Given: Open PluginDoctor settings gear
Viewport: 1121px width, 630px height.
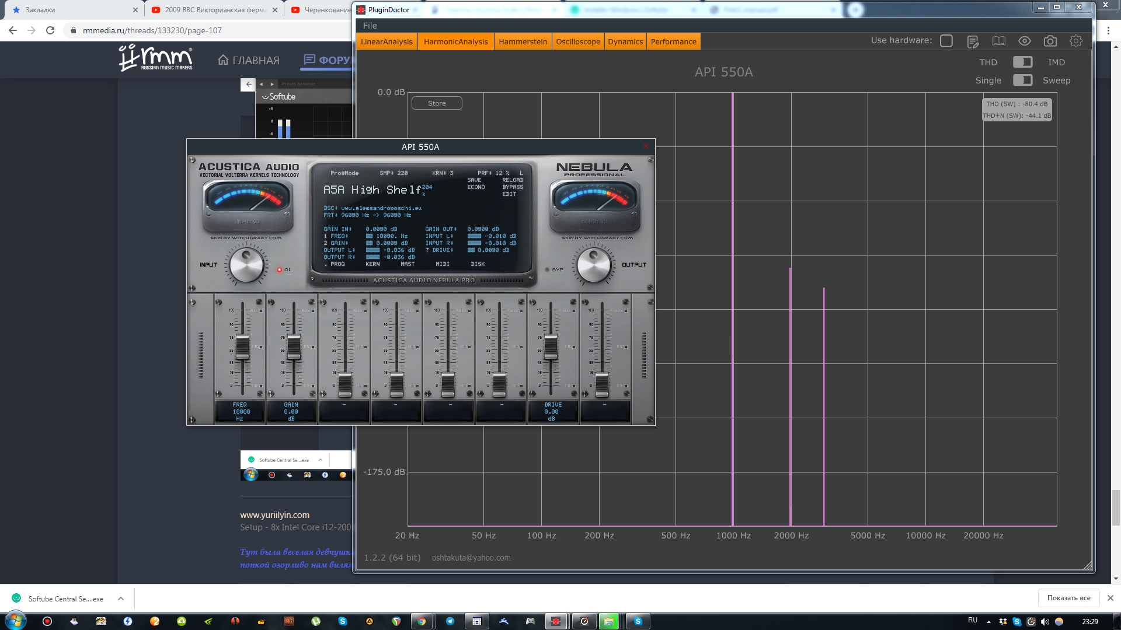Looking at the screenshot, I should pyautogui.click(x=1076, y=41).
